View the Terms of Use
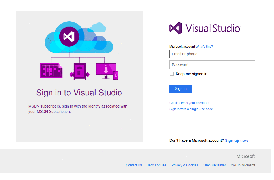274x180 pixels. point(157,165)
